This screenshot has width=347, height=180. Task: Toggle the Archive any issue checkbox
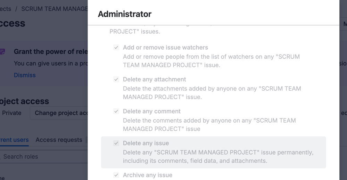116,175
